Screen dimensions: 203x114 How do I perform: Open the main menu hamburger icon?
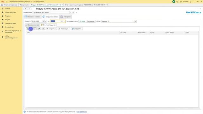click(7, 2)
